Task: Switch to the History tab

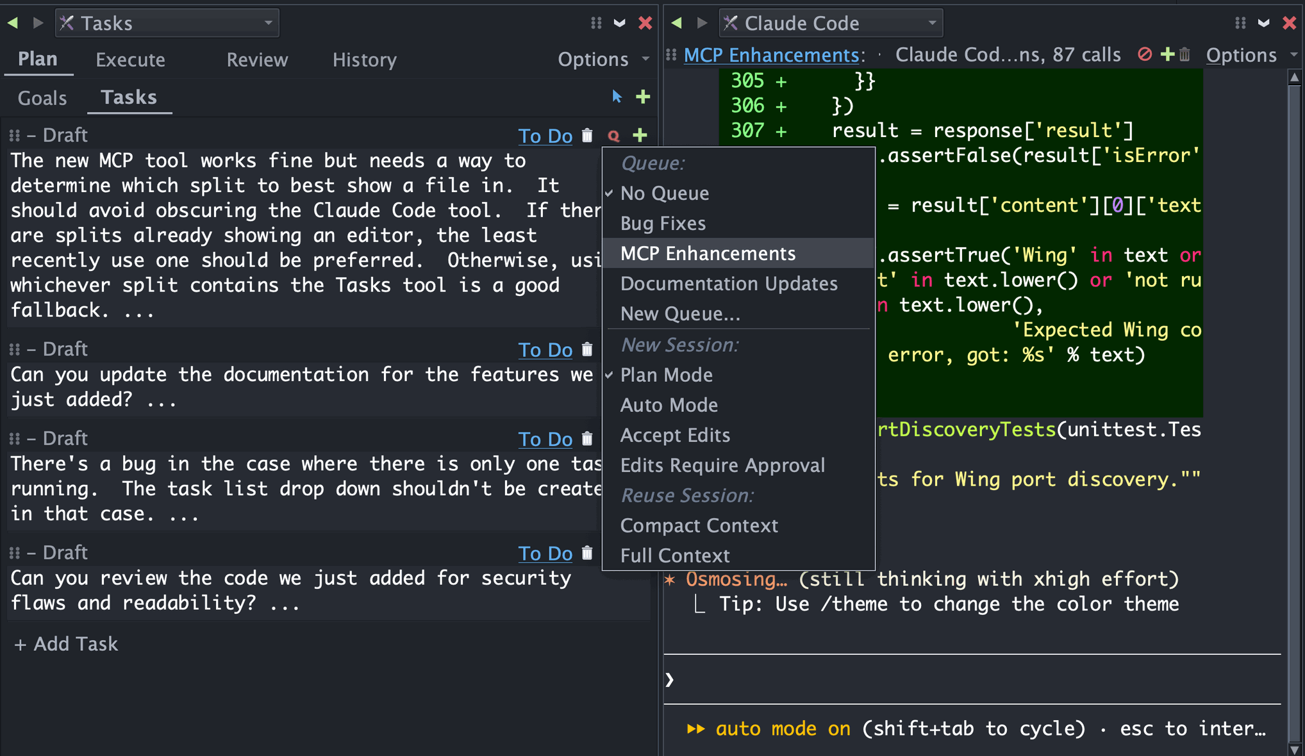Action: 364,60
